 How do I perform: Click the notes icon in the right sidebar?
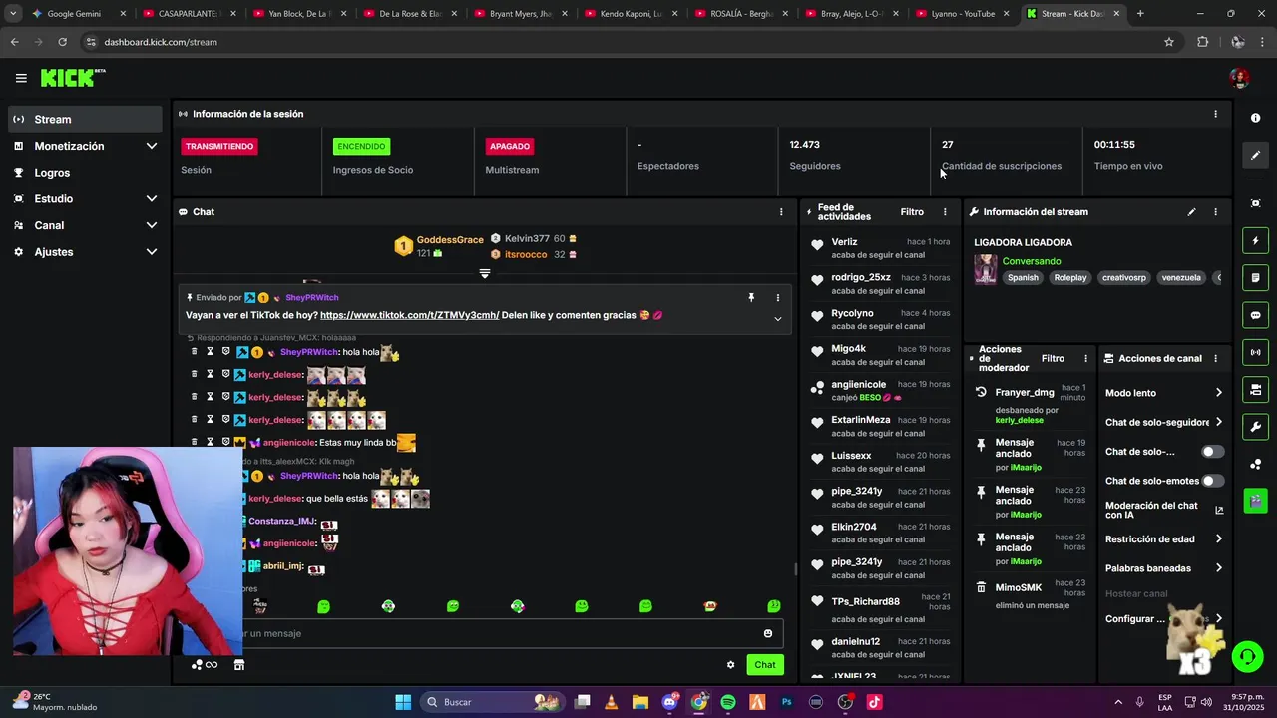point(1255,277)
